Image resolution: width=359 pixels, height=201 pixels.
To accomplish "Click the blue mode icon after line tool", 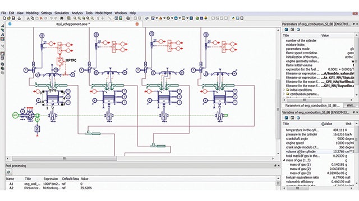I will tap(116, 18).
